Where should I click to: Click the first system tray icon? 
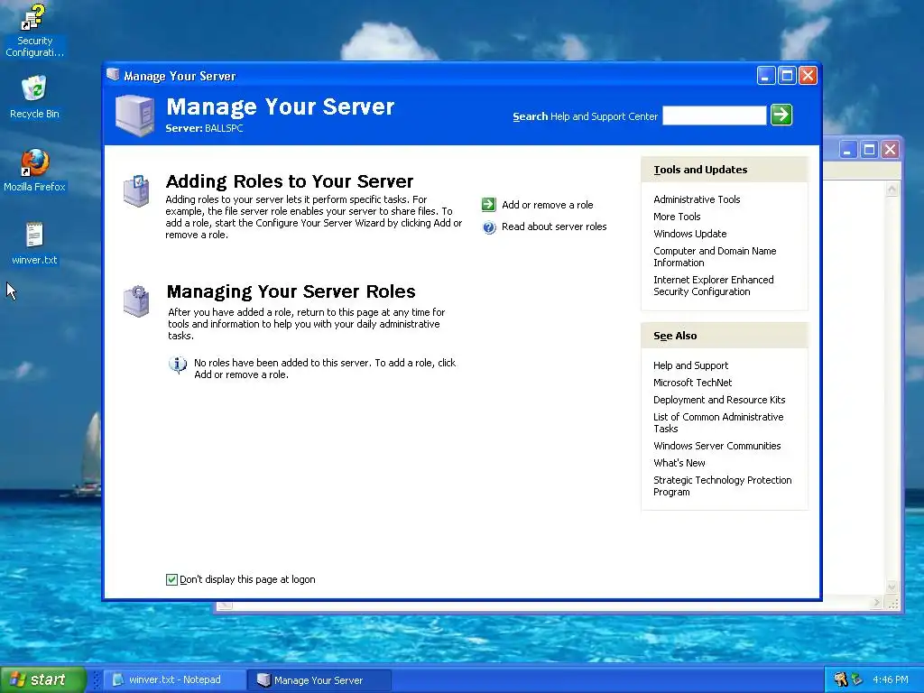pyautogui.click(x=840, y=679)
